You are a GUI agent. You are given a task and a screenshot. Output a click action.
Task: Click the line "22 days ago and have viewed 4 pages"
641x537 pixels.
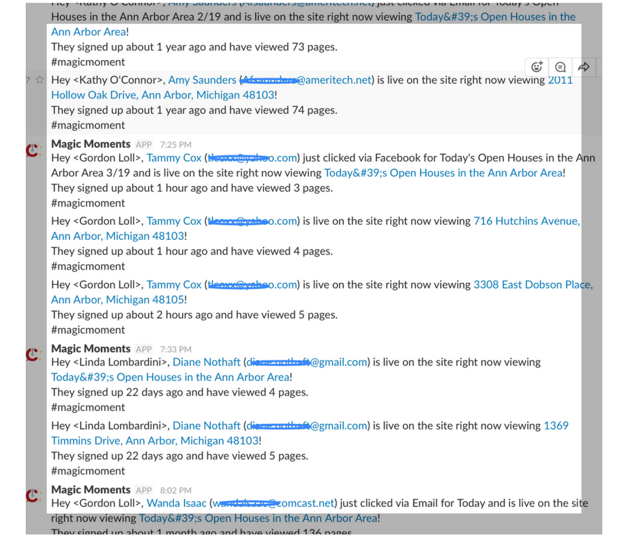[180, 393]
